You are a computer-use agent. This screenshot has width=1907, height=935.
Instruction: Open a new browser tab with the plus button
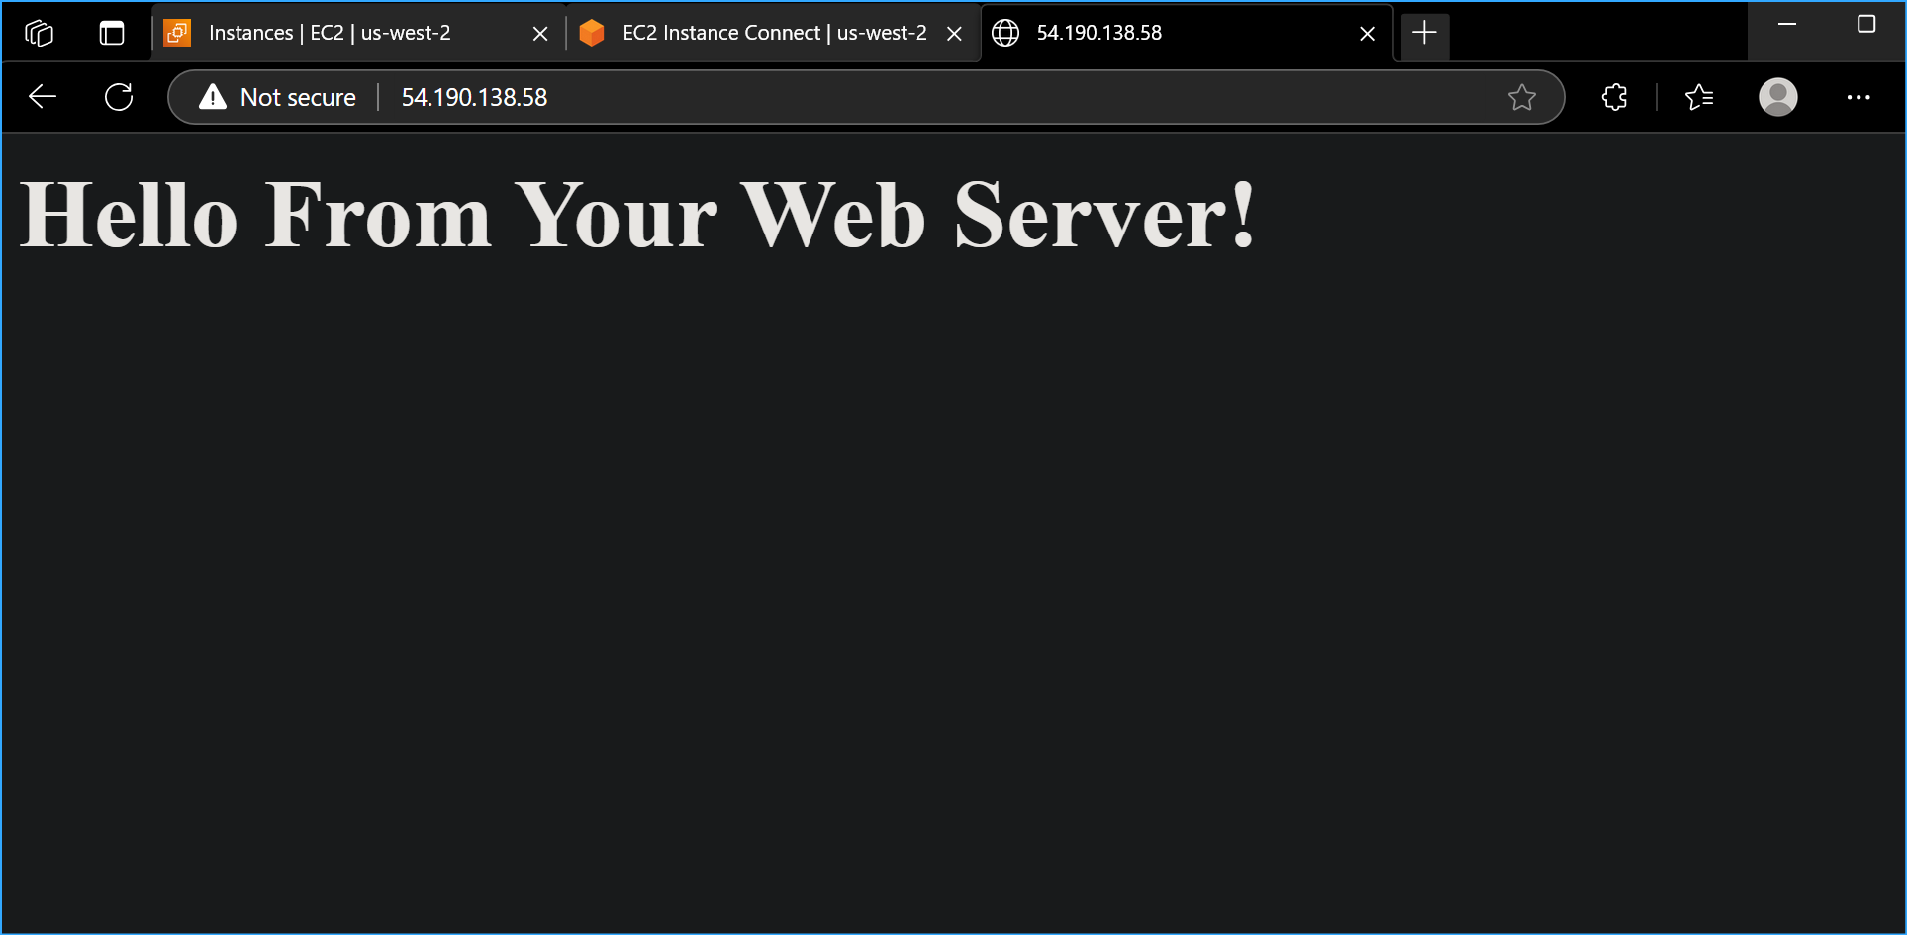pyautogui.click(x=1424, y=32)
